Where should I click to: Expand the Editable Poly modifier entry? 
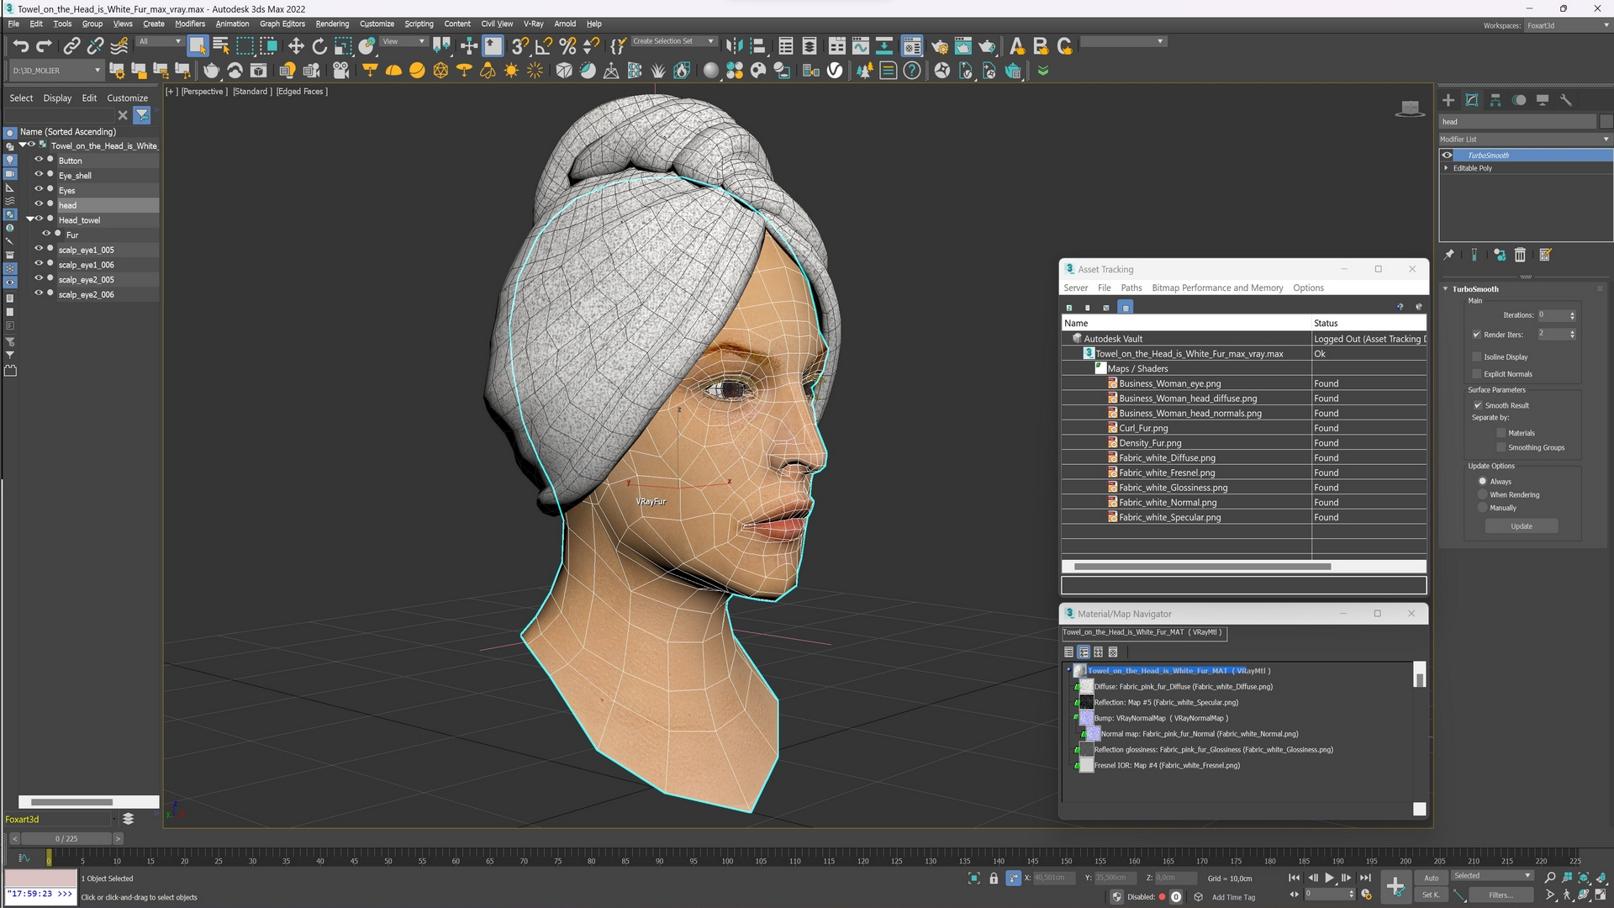pyautogui.click(x=1447, y=168)
